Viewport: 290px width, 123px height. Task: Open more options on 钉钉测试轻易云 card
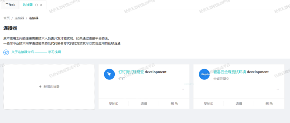pos(183,89)
